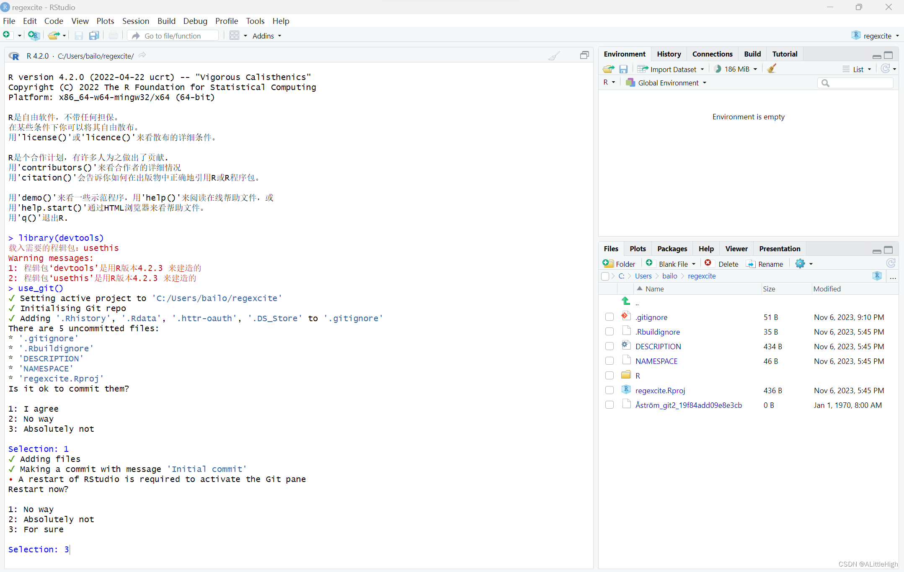Click the New File icon
904x572 pixels.
click(x=7, y=35)
